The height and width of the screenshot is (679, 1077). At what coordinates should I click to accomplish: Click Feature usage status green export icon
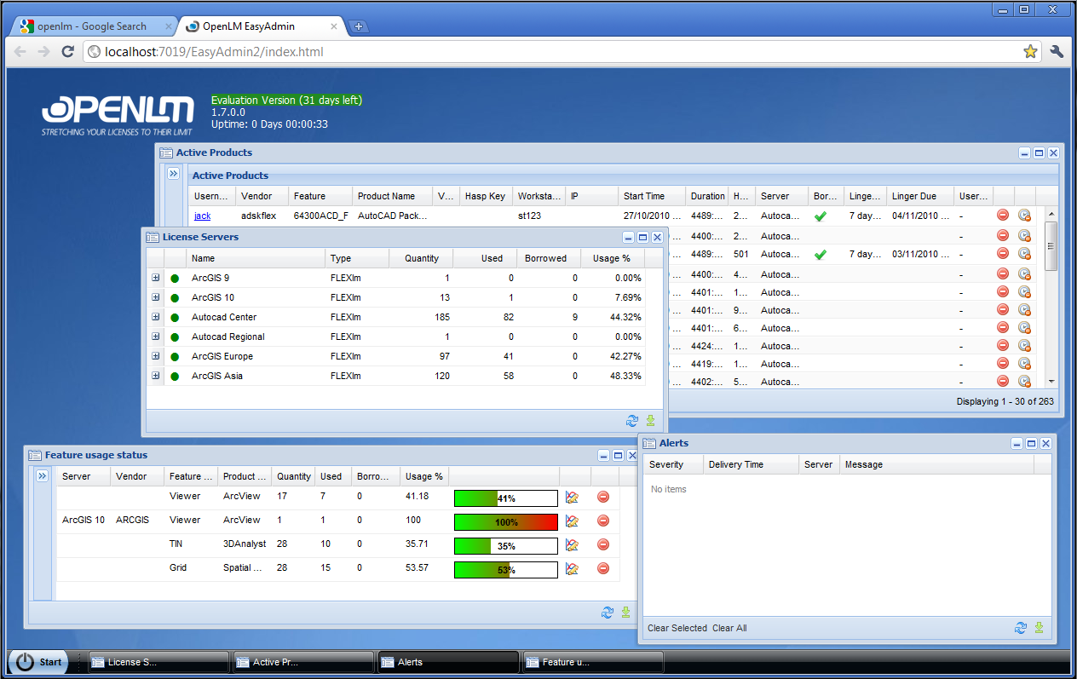pos(625,613)
